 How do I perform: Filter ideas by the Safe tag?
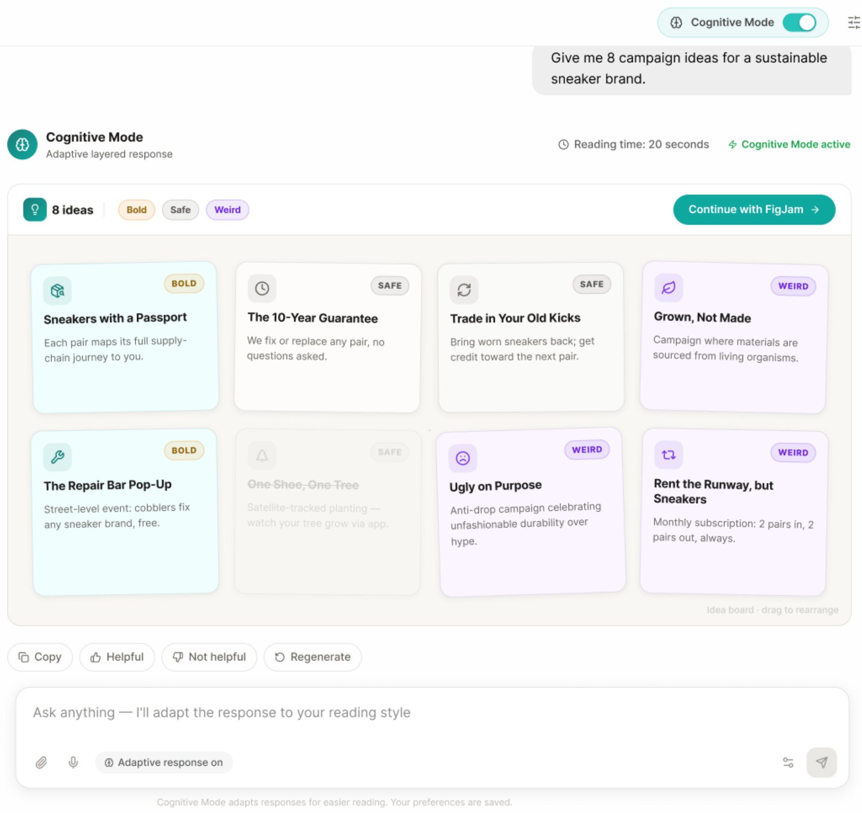click(180, 210)
